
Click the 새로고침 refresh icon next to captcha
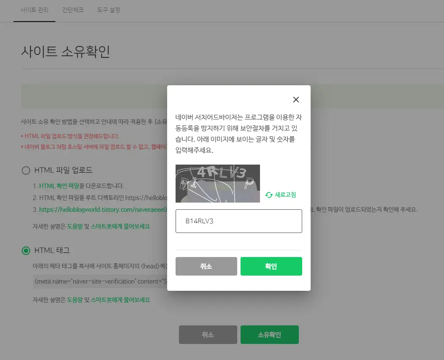(x=269, y=195)
